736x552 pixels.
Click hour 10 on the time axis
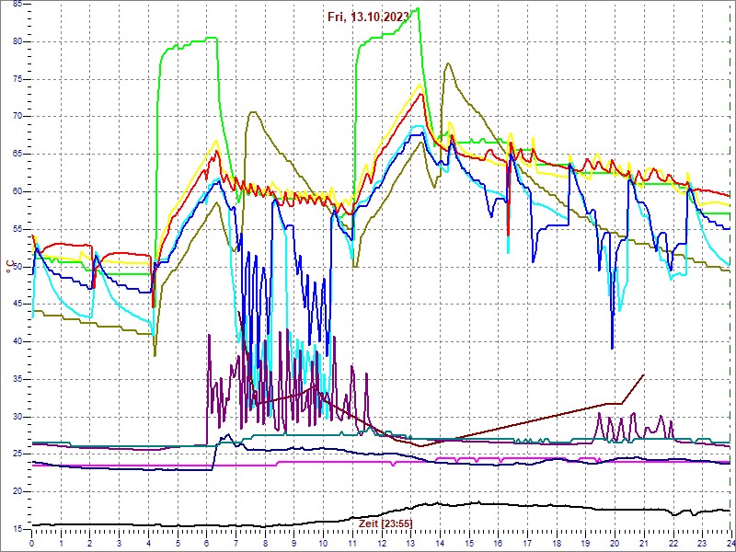[x=324, y=543]
